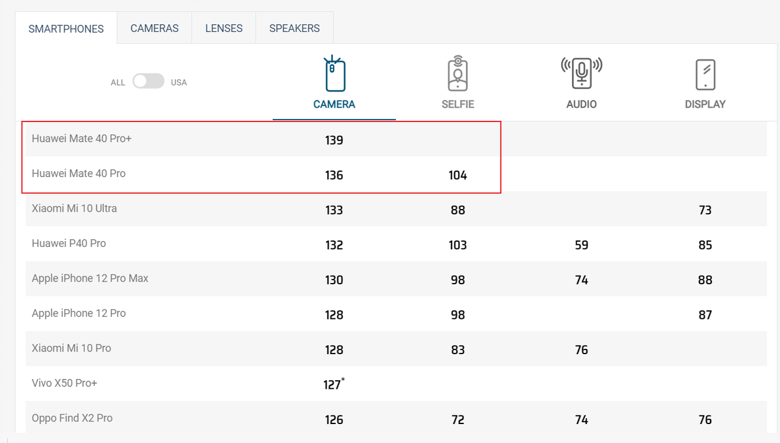The width and height of the screenshot is (780, 443).
Task: Sort by the CAMERA label
Action: point(334,105)
